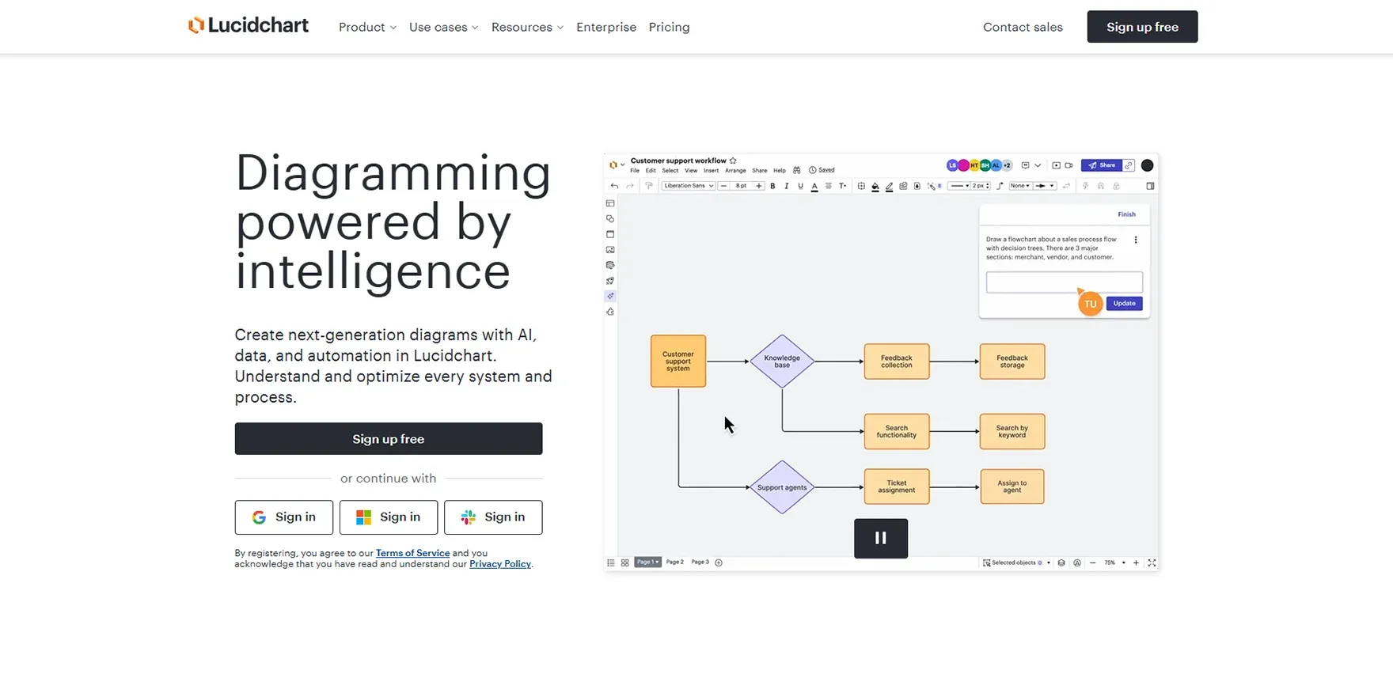Switch to Page 3 tab
The height and width of the screenshot is (689, 1393).
coord(700,562)
